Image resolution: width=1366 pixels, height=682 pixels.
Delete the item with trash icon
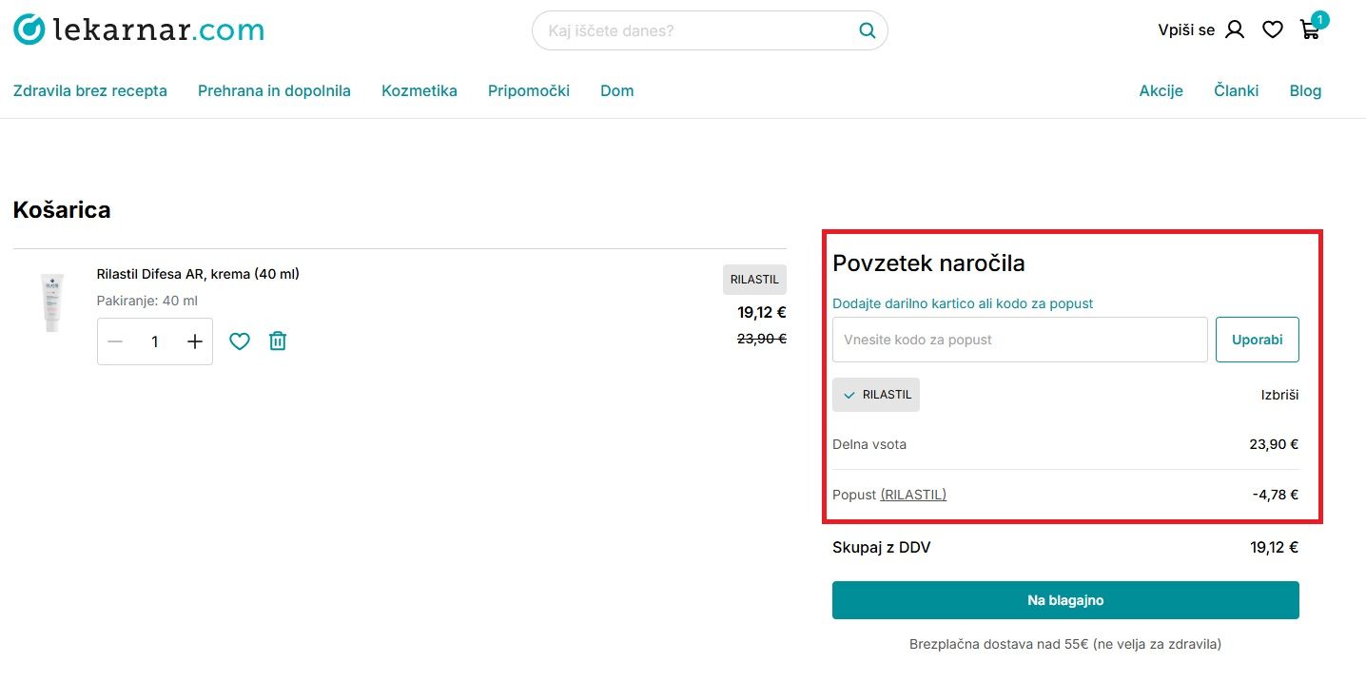(277, 341)
